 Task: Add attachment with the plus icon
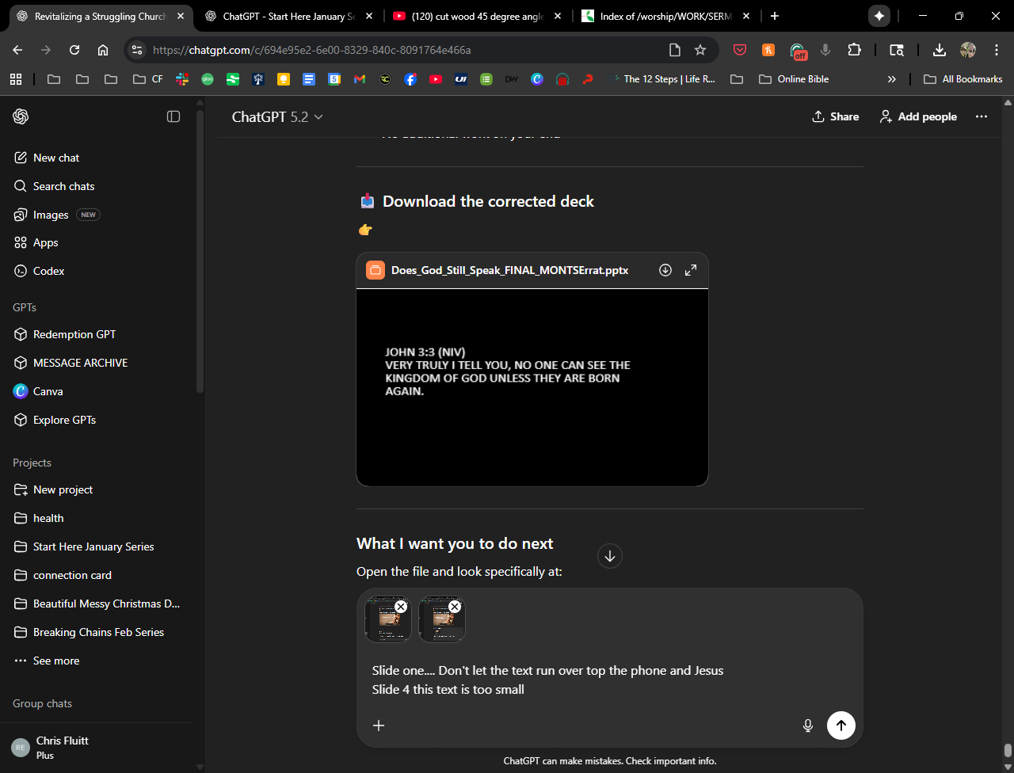click(x=379, y=725)
